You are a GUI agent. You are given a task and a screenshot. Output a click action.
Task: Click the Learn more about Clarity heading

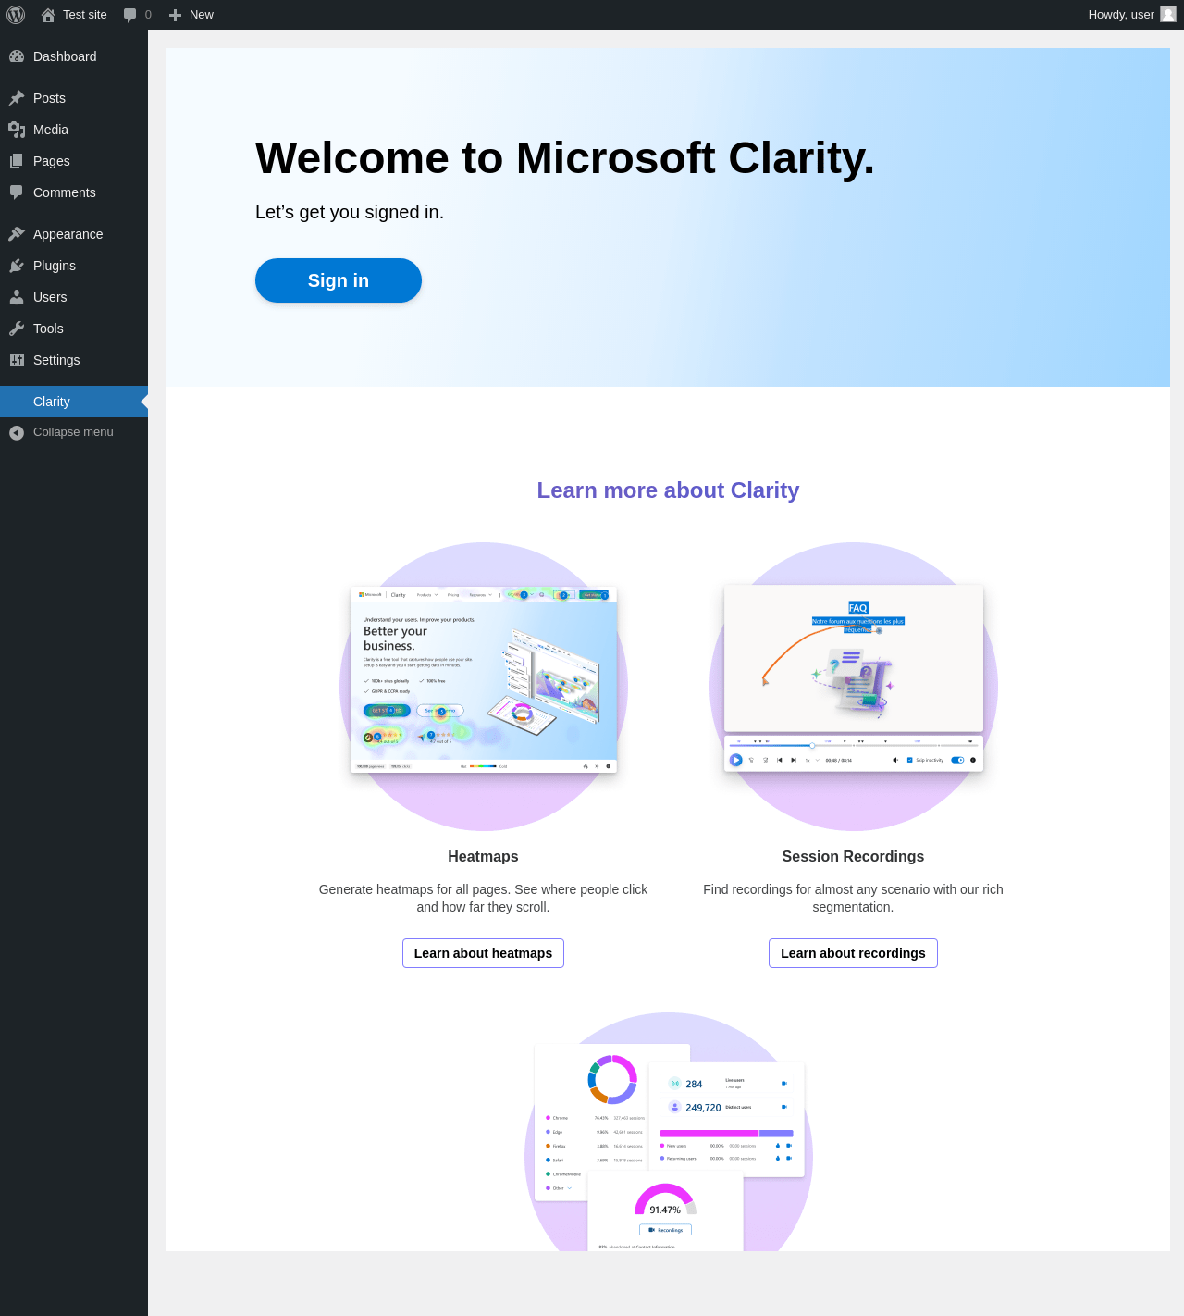coord(668,490)
